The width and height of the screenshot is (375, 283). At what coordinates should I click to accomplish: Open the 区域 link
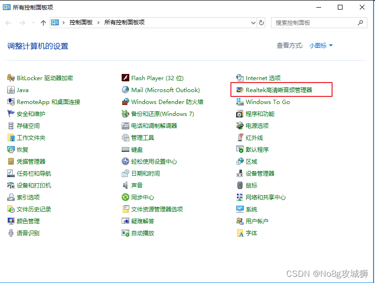point(251,161)
